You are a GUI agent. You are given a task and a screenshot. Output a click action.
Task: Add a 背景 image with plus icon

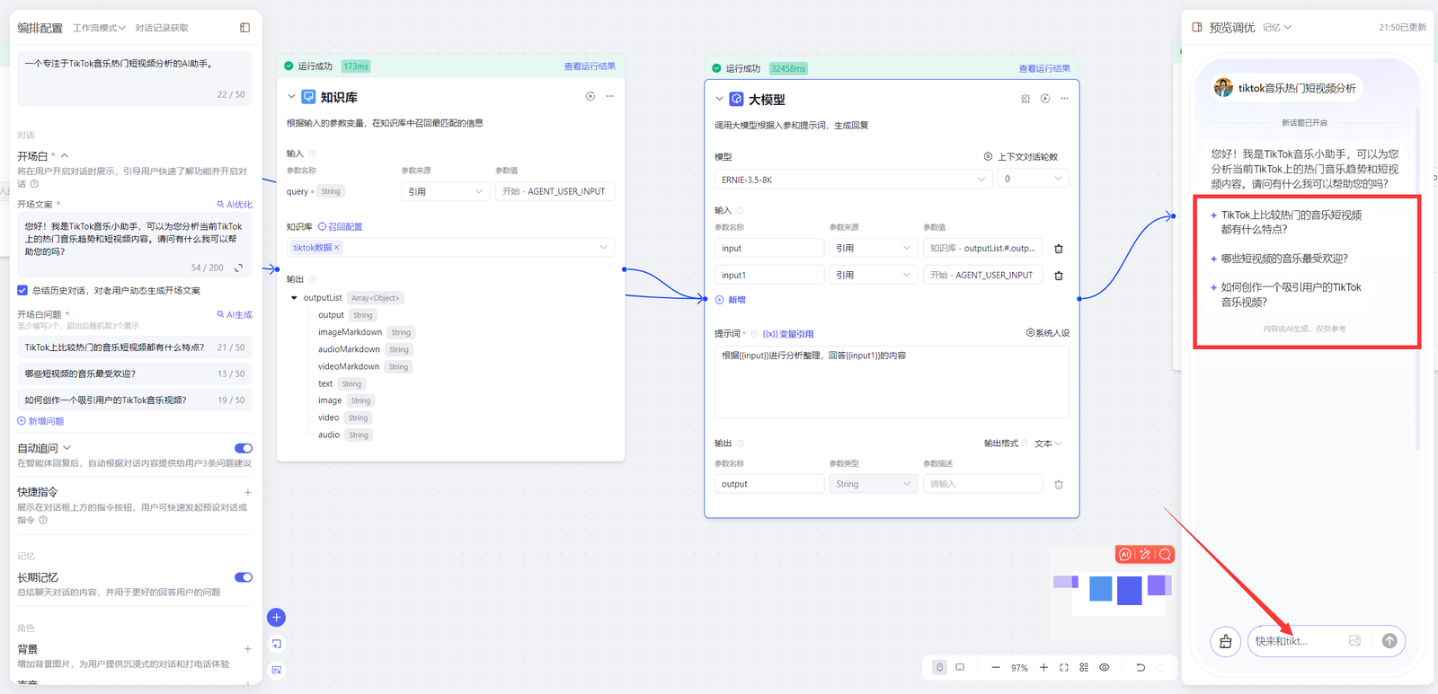click(x=248, y=649)
